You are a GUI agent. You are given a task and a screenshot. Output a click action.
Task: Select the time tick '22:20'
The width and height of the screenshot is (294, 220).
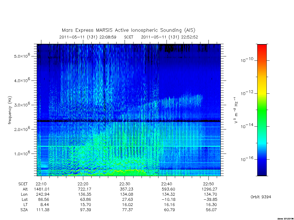point(83,184)
